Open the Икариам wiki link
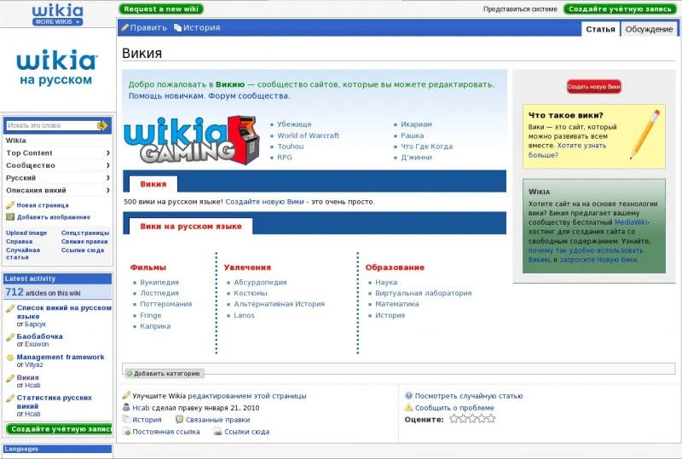The width and height of the screenshot is (682, 459). click(416, 124)
